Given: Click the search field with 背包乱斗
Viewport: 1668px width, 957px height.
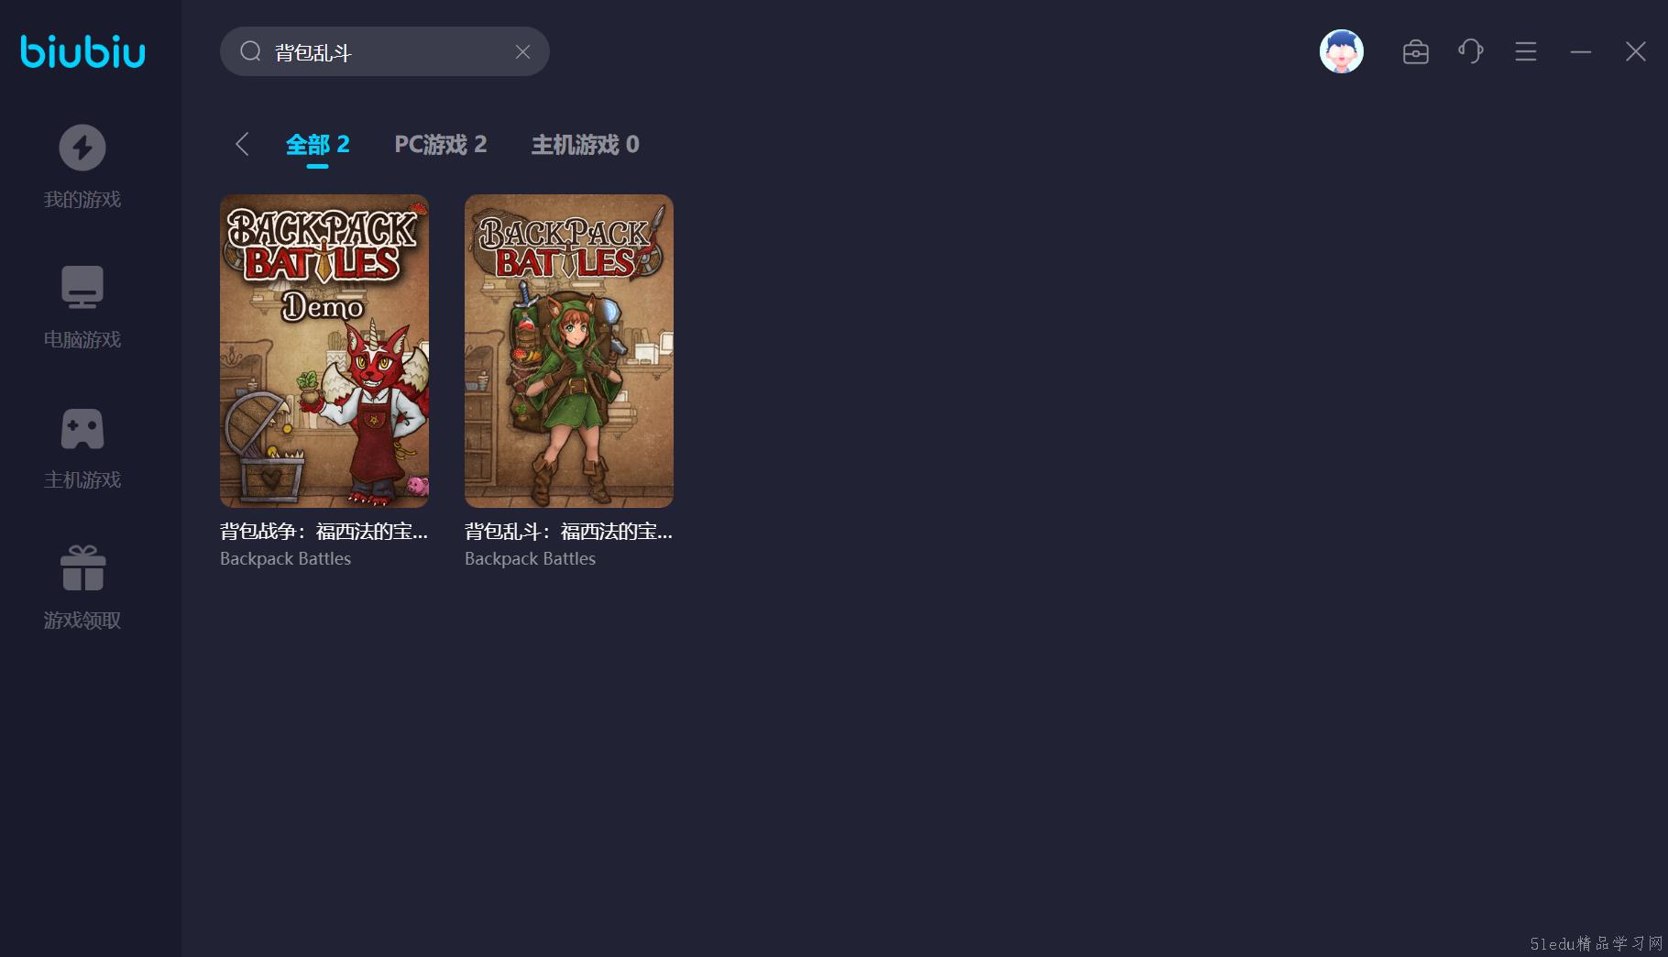Looking at the screenshot, I should 385,51.
